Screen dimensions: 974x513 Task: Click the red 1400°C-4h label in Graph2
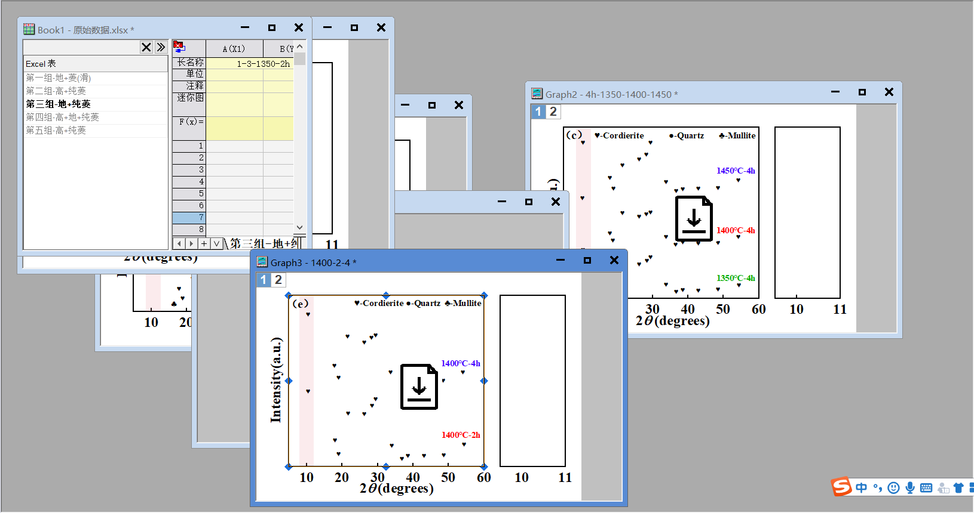[x=736, y=230]
